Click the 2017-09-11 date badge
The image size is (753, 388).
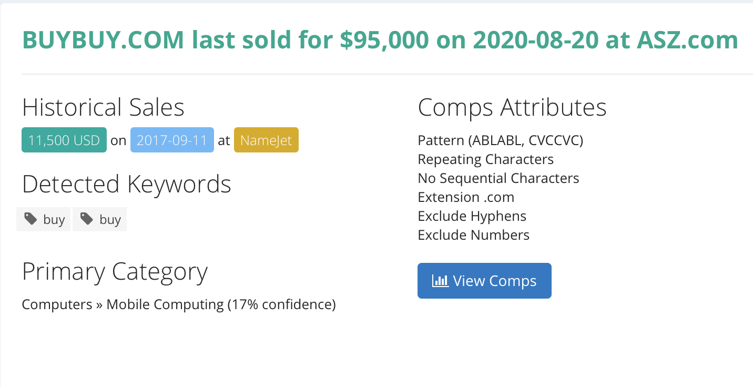(172, 140)
